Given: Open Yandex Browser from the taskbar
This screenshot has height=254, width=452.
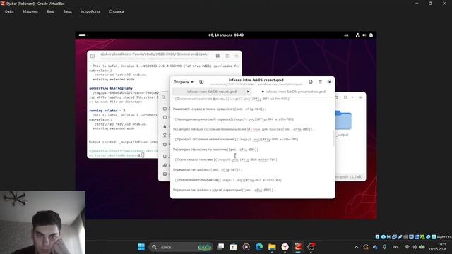Looking at the screenshot, I should [x=285, y=247].
